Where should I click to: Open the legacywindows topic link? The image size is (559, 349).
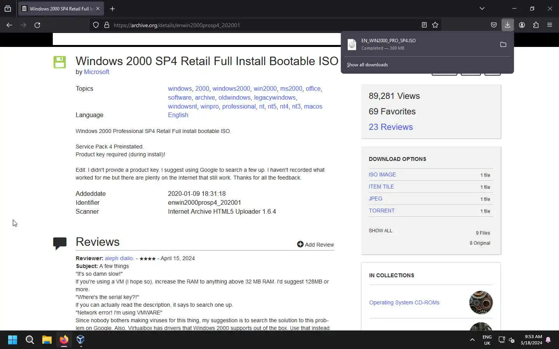click(275, 98)
